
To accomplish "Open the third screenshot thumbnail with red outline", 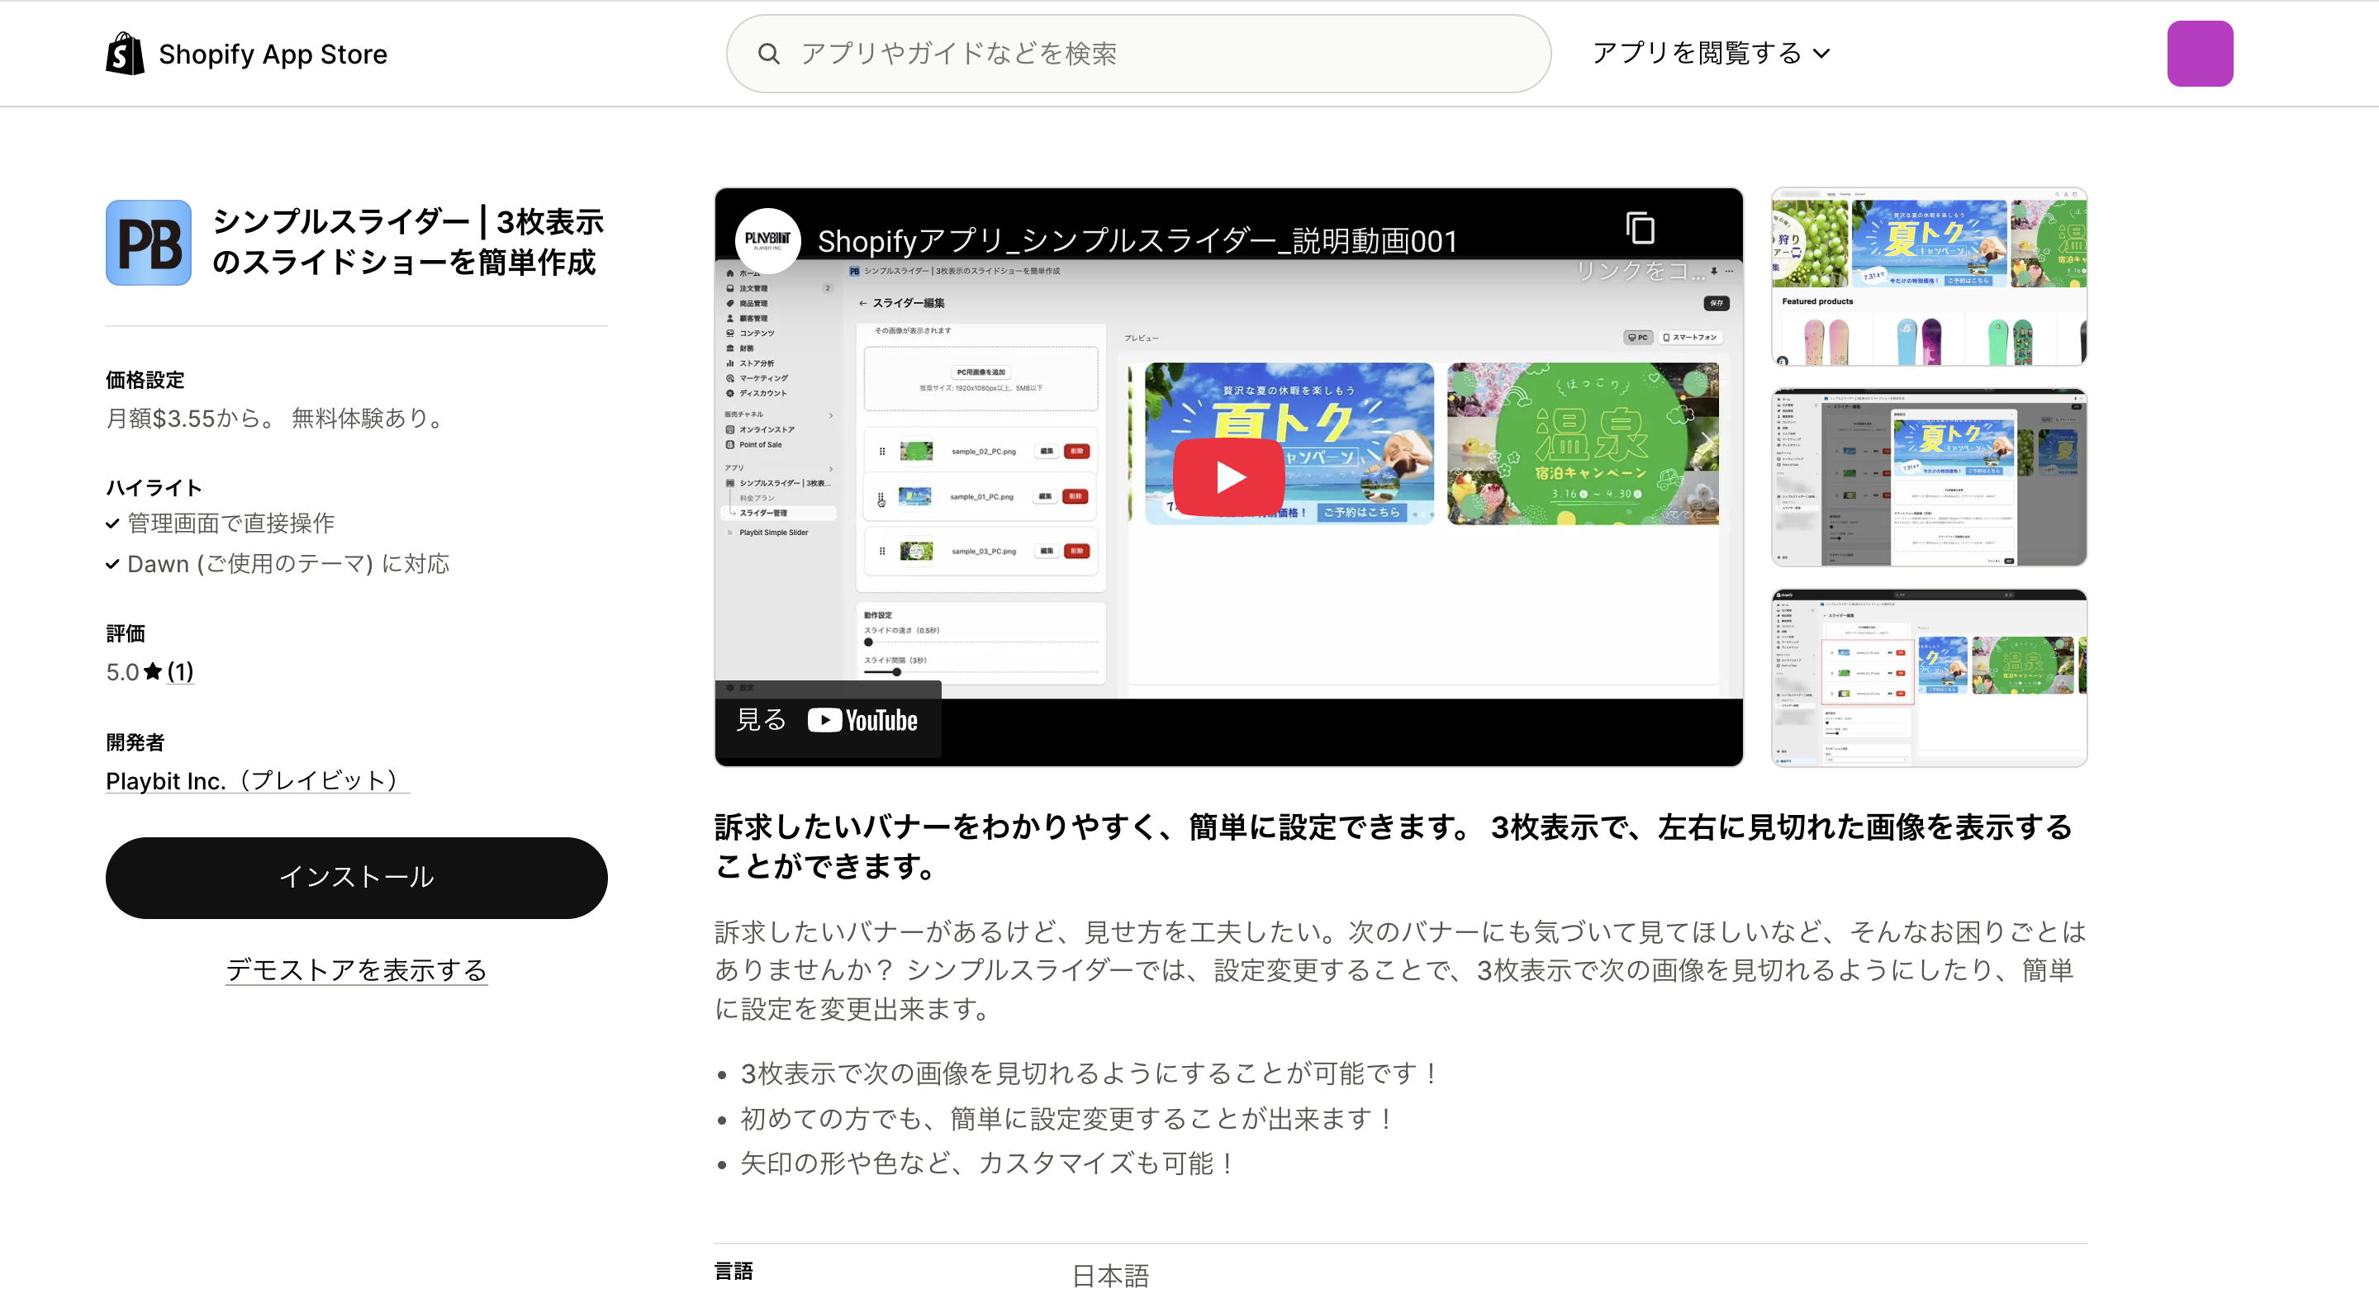I will click(1928, 677).
